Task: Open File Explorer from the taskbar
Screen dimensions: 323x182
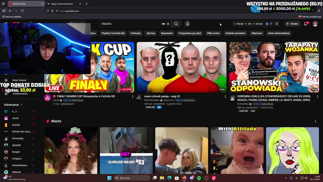Action: pyautogui.click(x=162, y=178)
